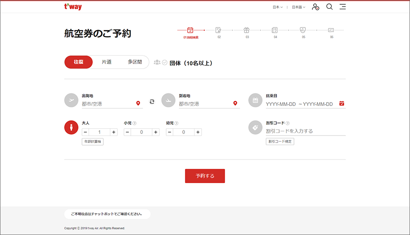Open the hamburger menu icon
This screenshot has width=410, height=235.
click(343, 7)
